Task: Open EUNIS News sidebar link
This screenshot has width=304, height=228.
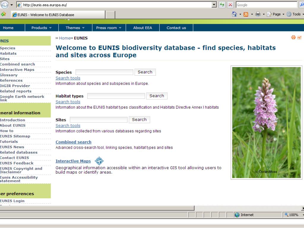Action: click(x=12, y=147)
